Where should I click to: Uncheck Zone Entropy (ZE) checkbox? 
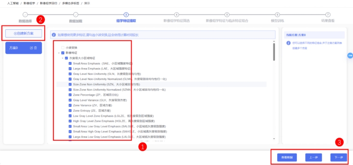70,110
